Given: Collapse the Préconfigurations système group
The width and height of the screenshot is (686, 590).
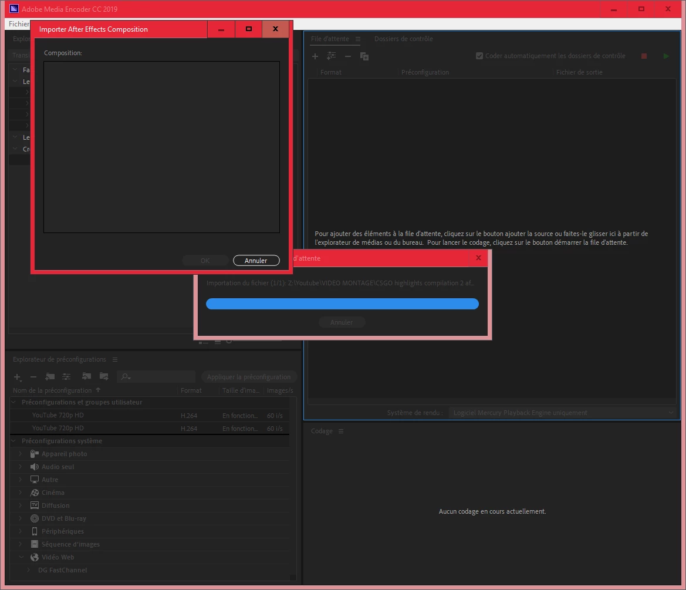Looking at the screenshot, I should pos(13,441).
